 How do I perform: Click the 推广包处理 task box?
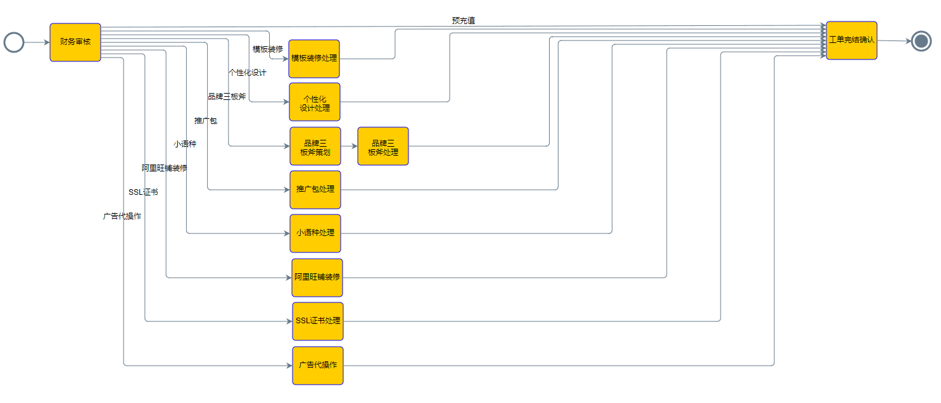pos(315,190)
